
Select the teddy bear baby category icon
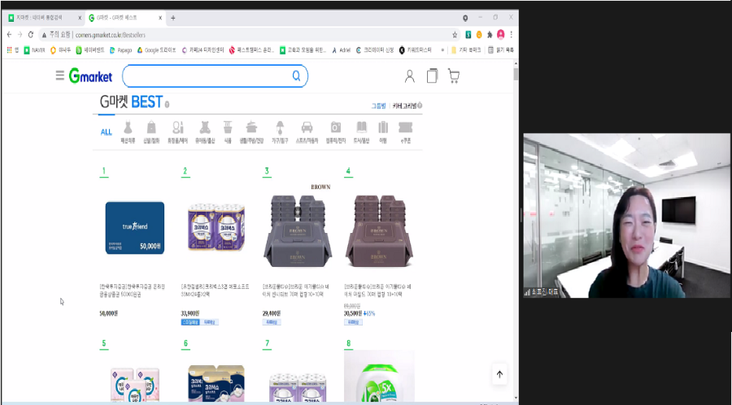pyautogui.click(x=205, y=132)
